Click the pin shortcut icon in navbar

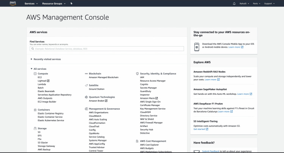pos(72,3)
